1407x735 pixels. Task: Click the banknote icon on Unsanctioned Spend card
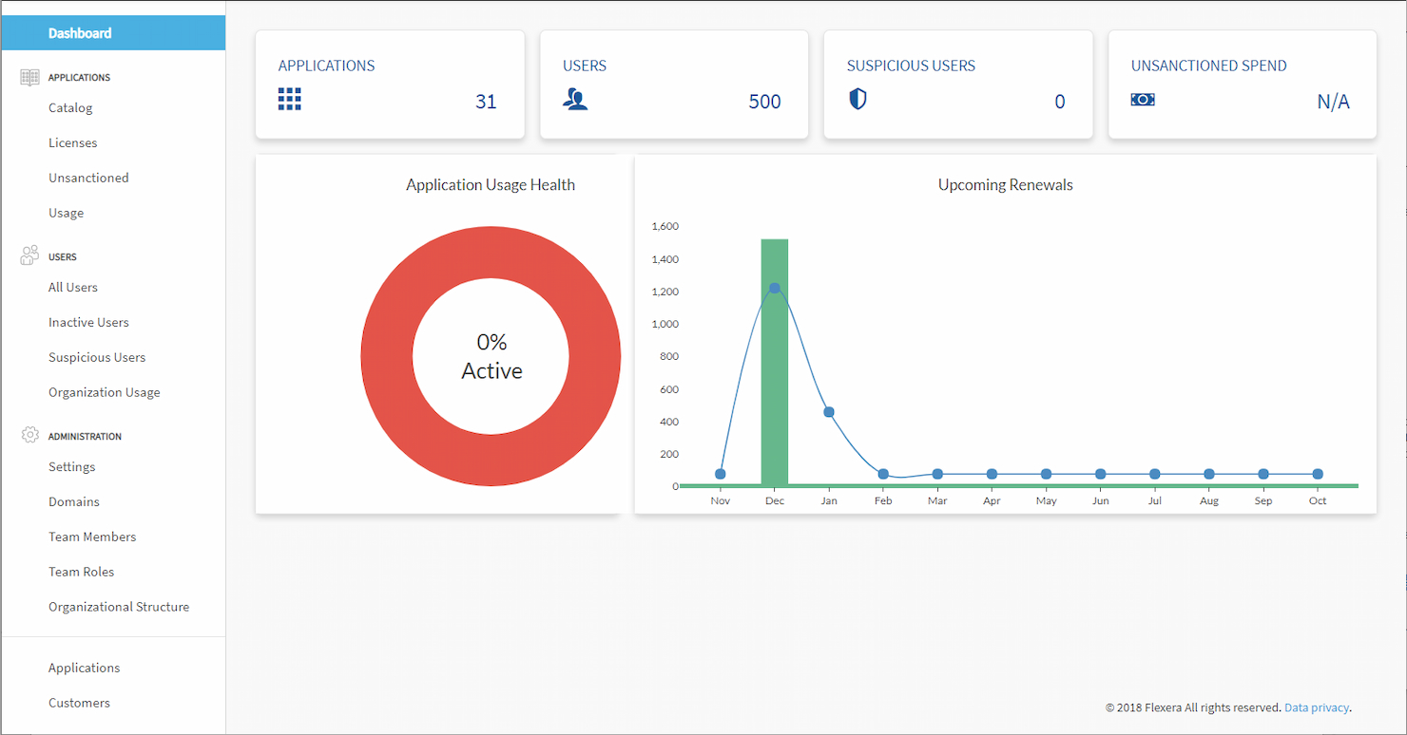[x=1142, y=99]
